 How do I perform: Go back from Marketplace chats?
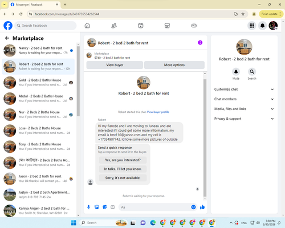(7, 38)
